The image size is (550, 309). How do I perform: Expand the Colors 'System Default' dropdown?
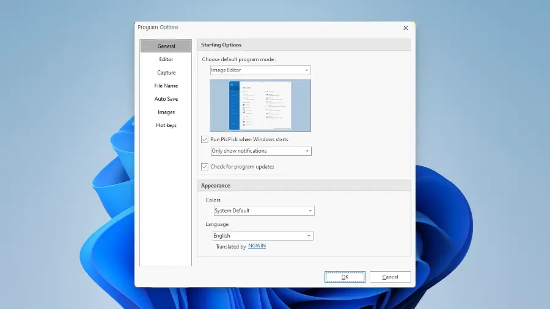tap(263, 211)
